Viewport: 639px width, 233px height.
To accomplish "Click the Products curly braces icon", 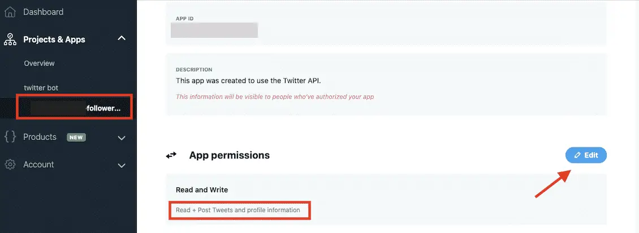I will click(x=10, y=137).
